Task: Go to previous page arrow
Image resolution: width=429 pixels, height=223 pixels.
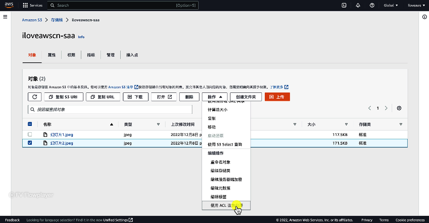Action: pos(370,108)
